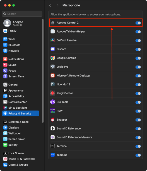Image resolution: width=147 pixels, height=171 pixels.
Task: Click the Search field in sidebar
Action: [x=22, y=14]
